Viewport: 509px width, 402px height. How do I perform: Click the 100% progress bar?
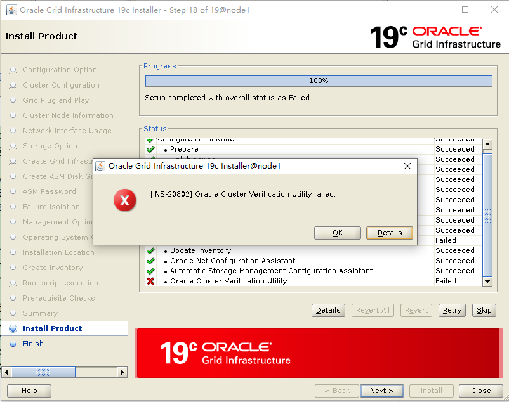pos(319,81)
